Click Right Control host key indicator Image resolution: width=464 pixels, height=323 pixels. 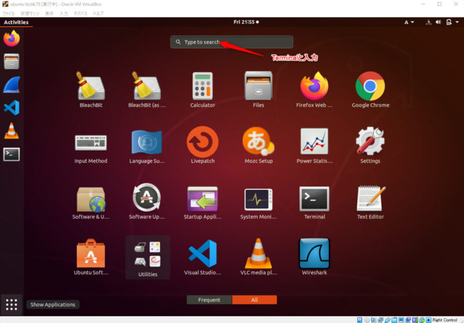pyautogui.click(x=444, y=320)
